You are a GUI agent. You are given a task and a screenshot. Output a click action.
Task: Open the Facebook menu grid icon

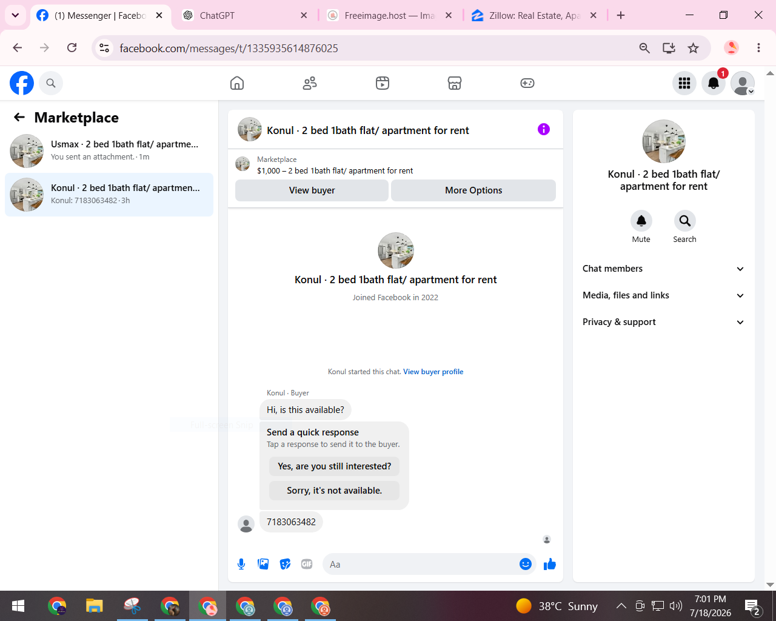pyautogui.click(x=684, y=83)
